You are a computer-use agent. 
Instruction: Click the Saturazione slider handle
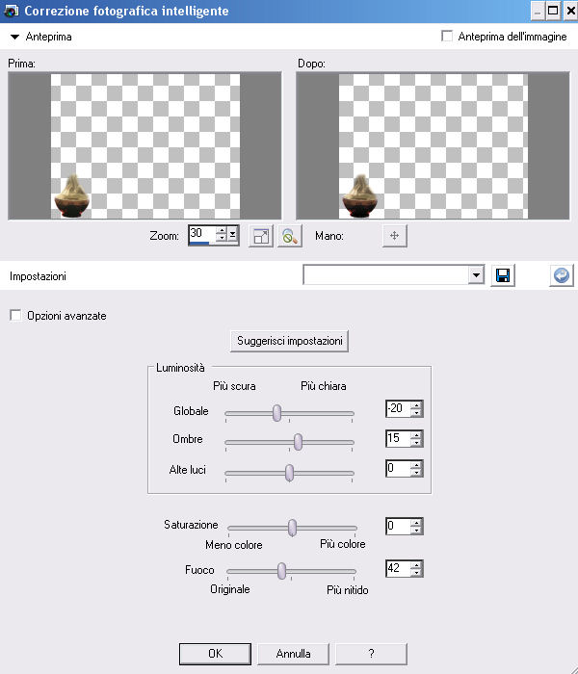(292, 528)
